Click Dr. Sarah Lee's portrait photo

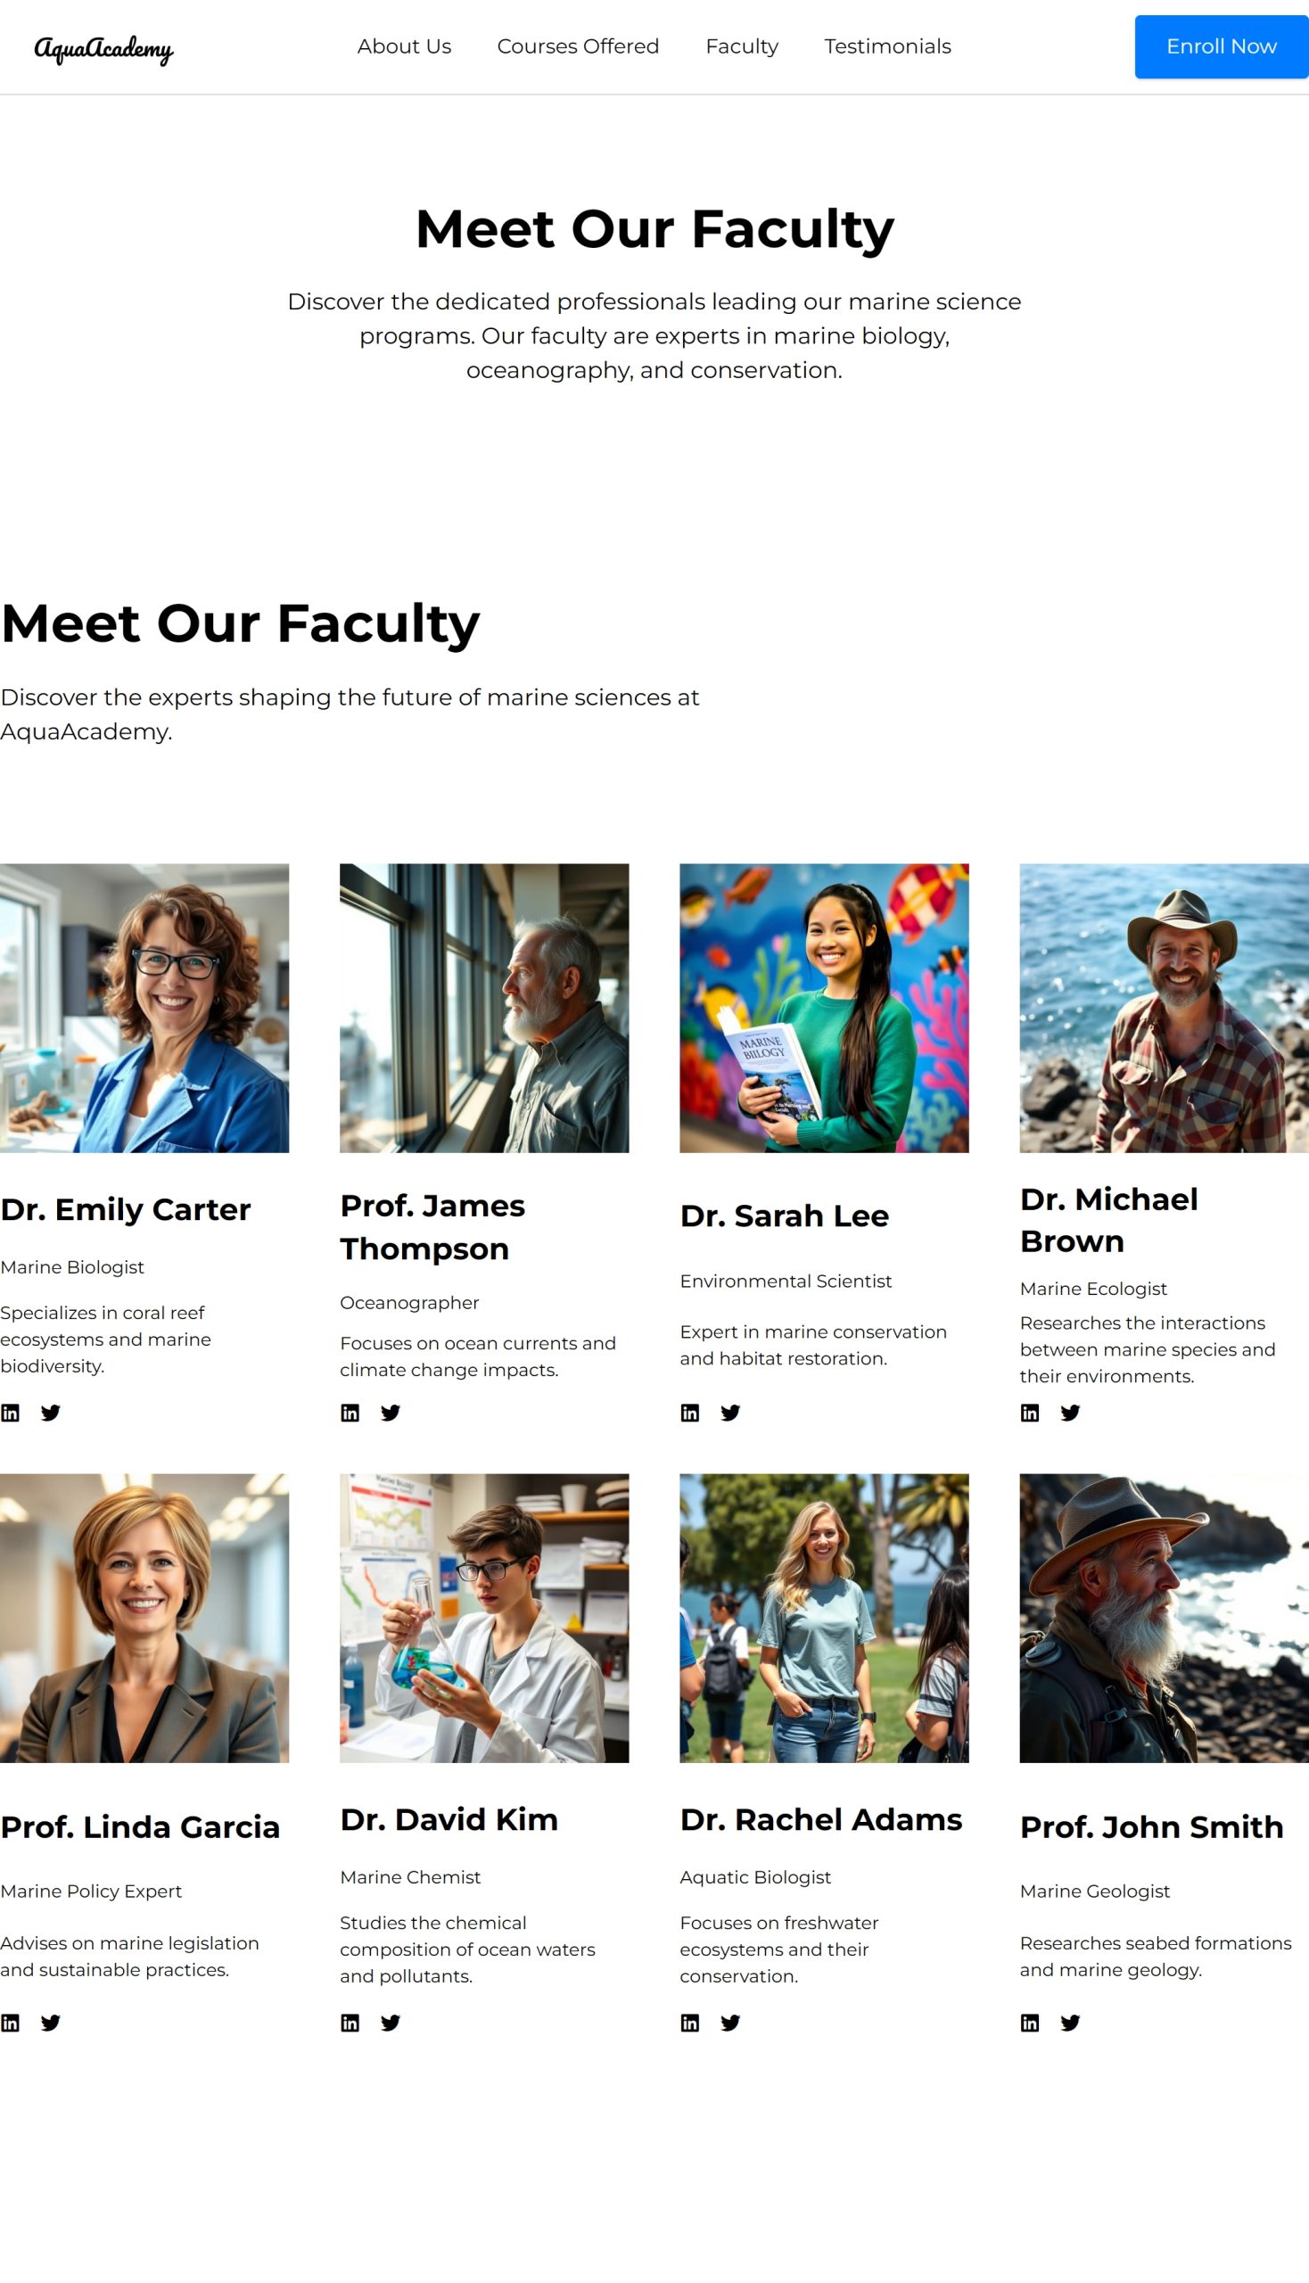tap(824, 1008)
